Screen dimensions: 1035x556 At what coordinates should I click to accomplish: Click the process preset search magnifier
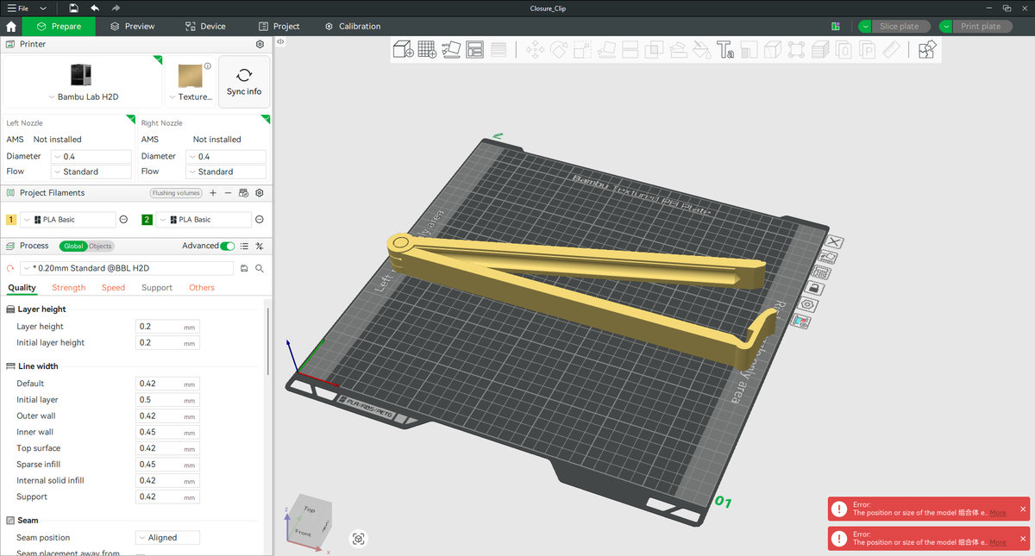click(260, 269)
